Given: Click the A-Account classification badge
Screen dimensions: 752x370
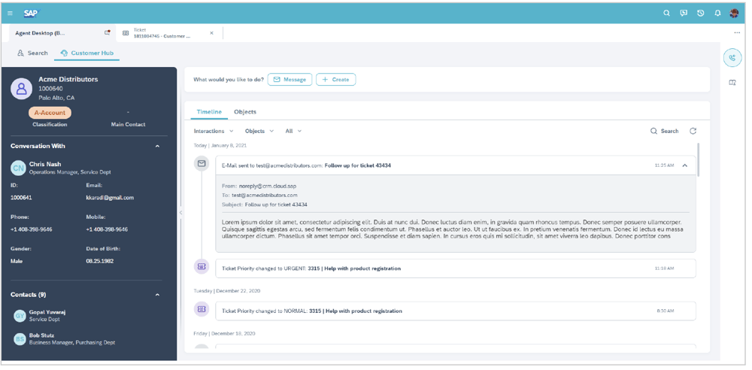Looking at the screenshot, I should tap(50, 113).
